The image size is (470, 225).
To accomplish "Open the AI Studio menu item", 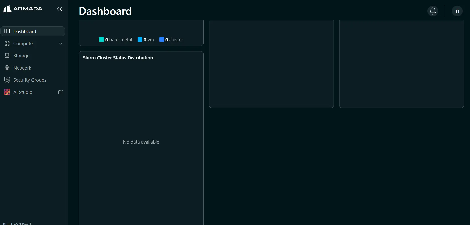I will pyautogui.click(x=33, y=92).
